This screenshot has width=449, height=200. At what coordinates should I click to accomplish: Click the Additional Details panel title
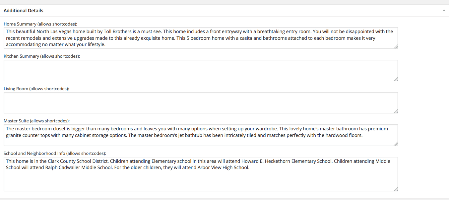[x=24, y=11]
